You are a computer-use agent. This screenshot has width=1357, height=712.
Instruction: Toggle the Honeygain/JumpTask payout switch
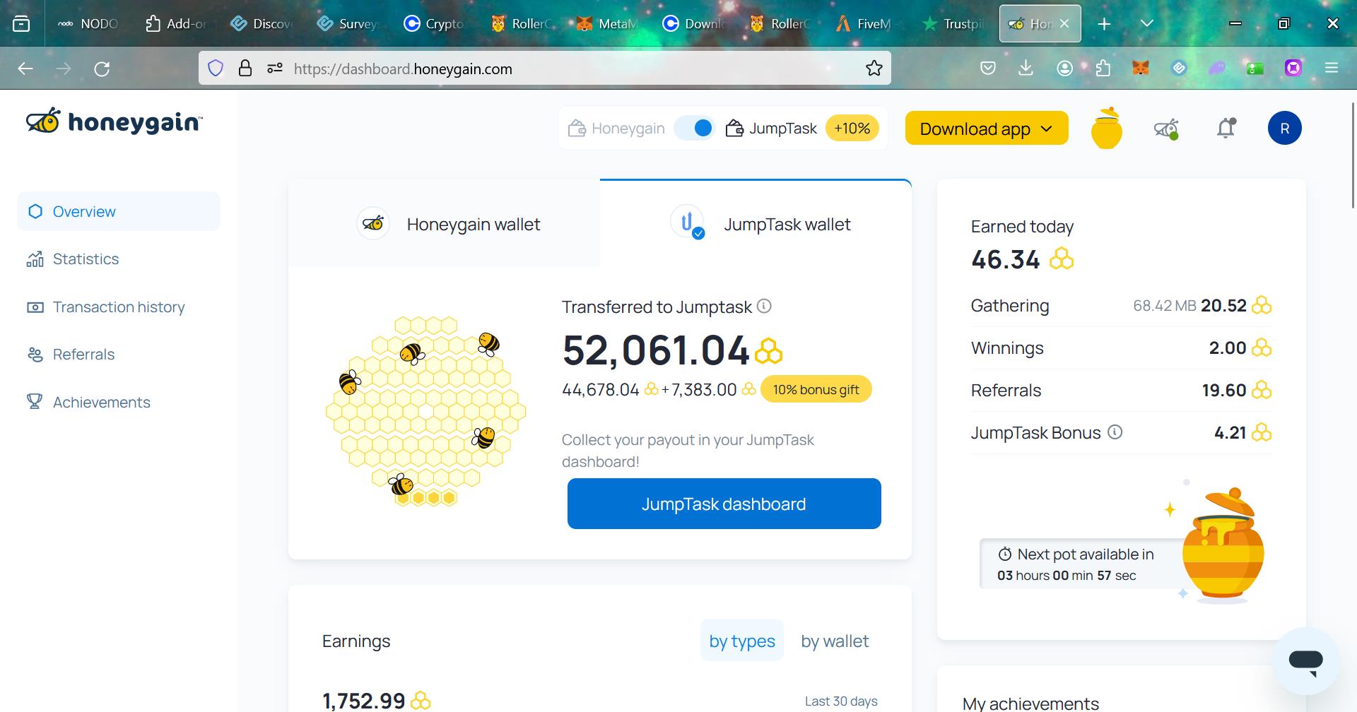click(695, 129)
